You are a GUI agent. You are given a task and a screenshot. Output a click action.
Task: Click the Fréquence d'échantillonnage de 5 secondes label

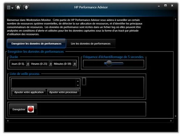[x=114, y=57]
